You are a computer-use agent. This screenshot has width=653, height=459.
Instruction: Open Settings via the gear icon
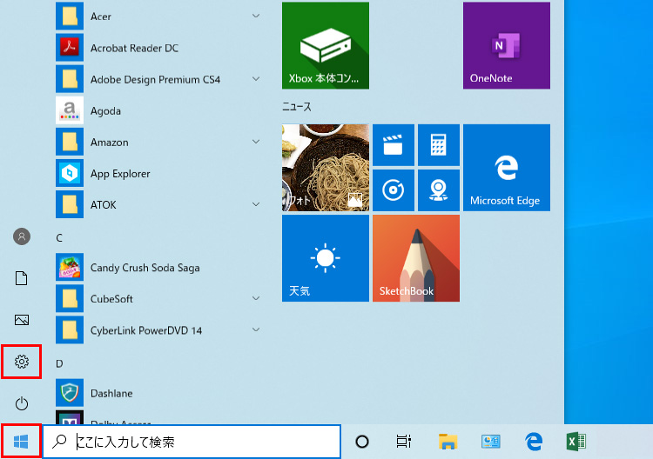pos(22,362)
